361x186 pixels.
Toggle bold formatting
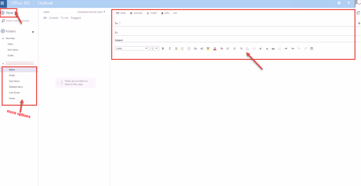click(x=163, y=48)
